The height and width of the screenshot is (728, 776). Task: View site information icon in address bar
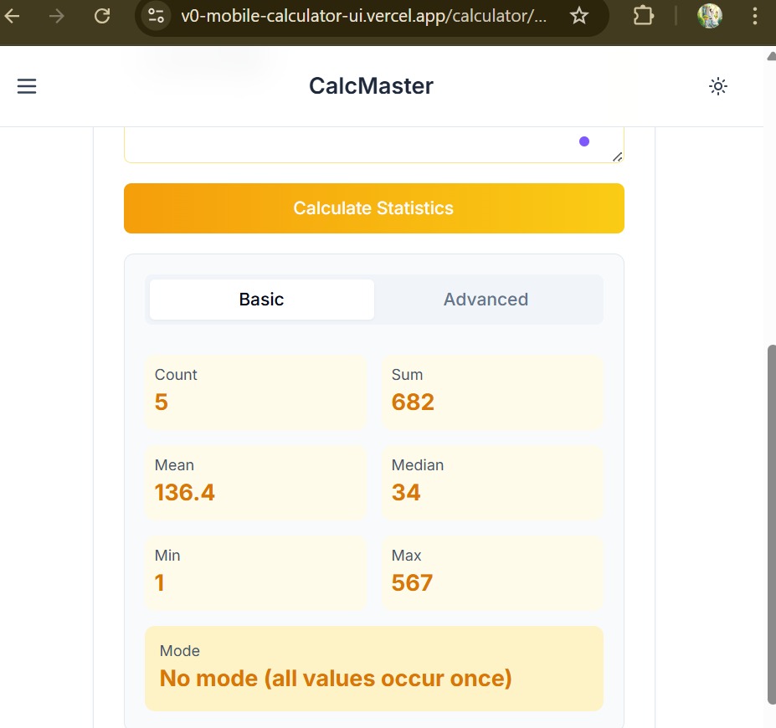[156, 16]
